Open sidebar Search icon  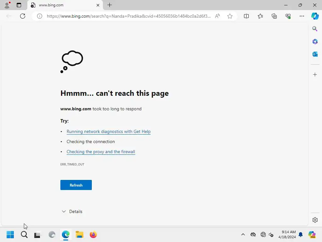pos(315,29)
